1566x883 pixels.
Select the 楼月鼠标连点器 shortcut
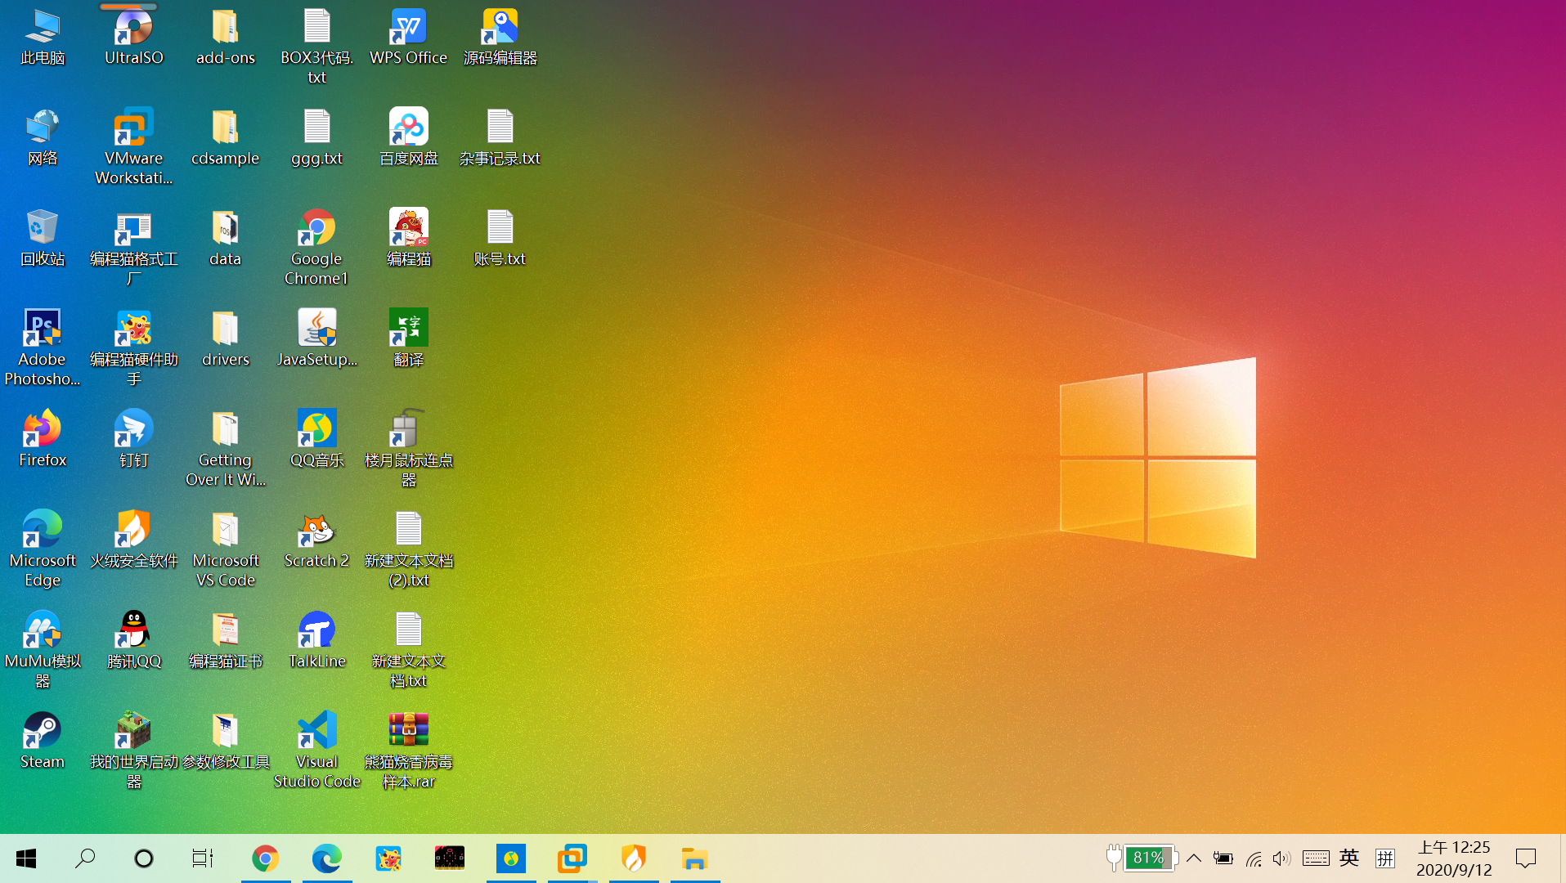click(x=409, y=449)
